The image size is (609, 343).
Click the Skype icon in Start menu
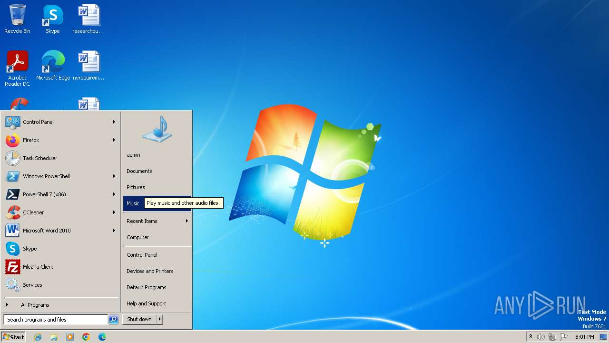coord(12,249)
